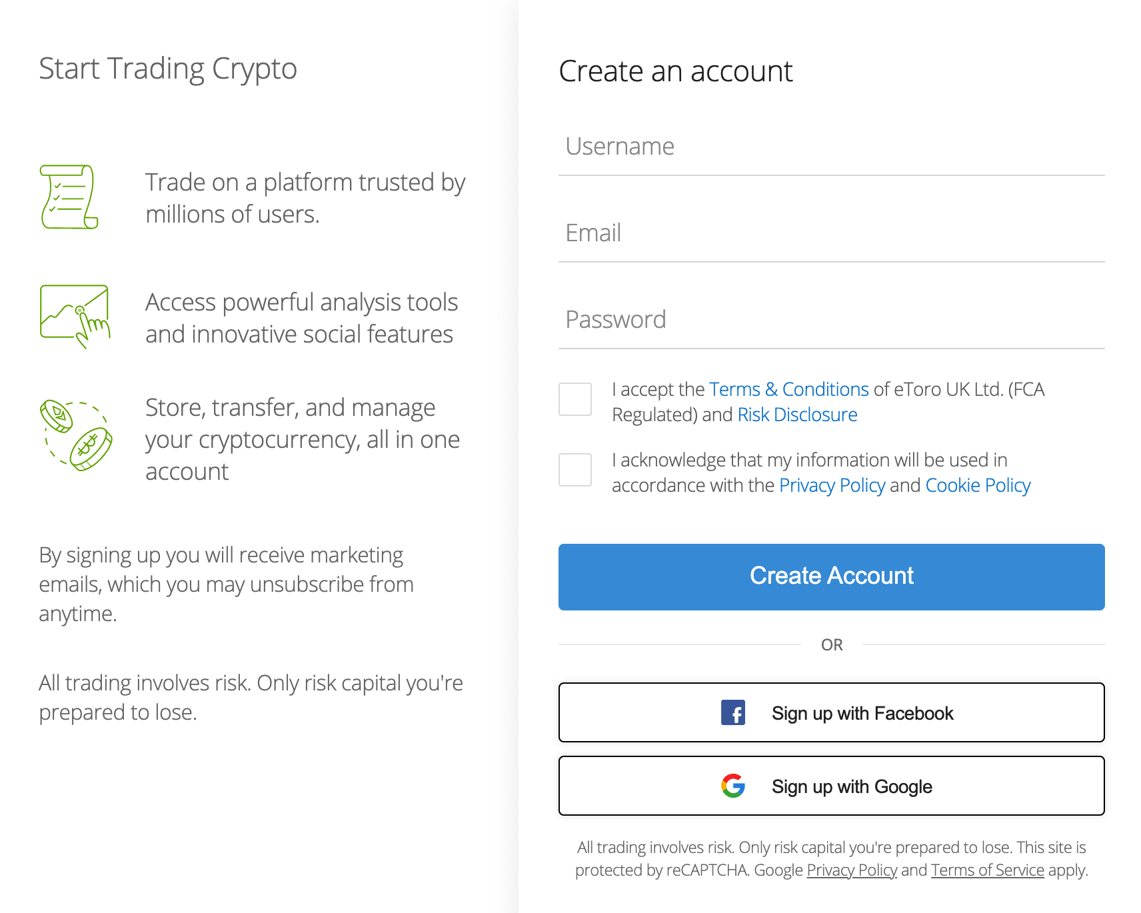
Task: Open the Risk Disclosure link
Action: coord(797,415)
